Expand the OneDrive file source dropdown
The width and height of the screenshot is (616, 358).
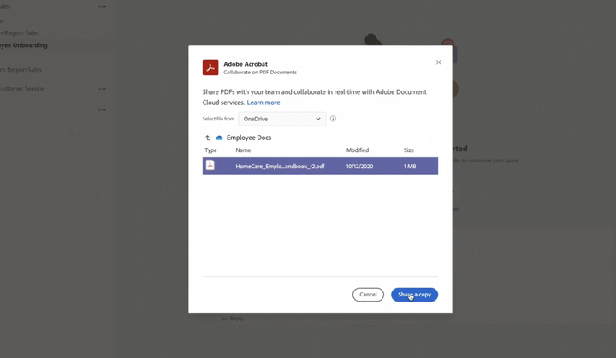coord(281,119)
